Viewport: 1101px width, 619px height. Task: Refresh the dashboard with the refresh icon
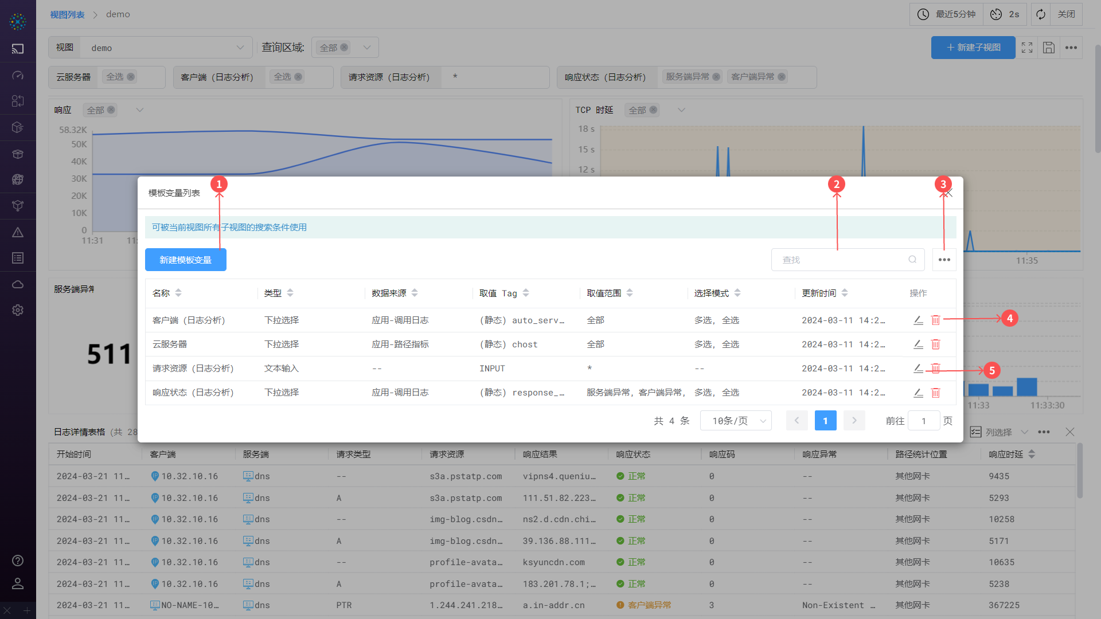[1040, 14]
